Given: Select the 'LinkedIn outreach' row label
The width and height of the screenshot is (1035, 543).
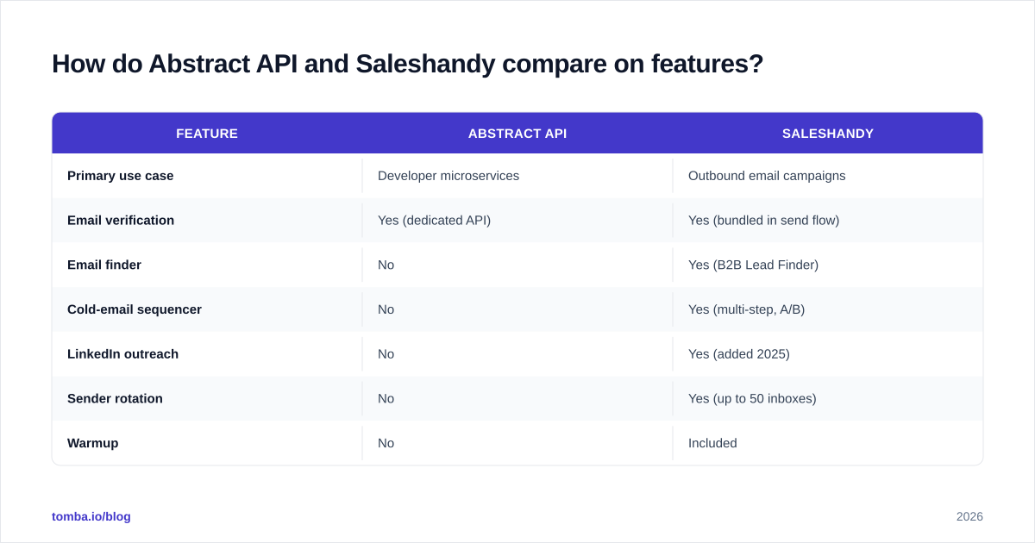Looking at the screenshot, I should click(123, 354).
